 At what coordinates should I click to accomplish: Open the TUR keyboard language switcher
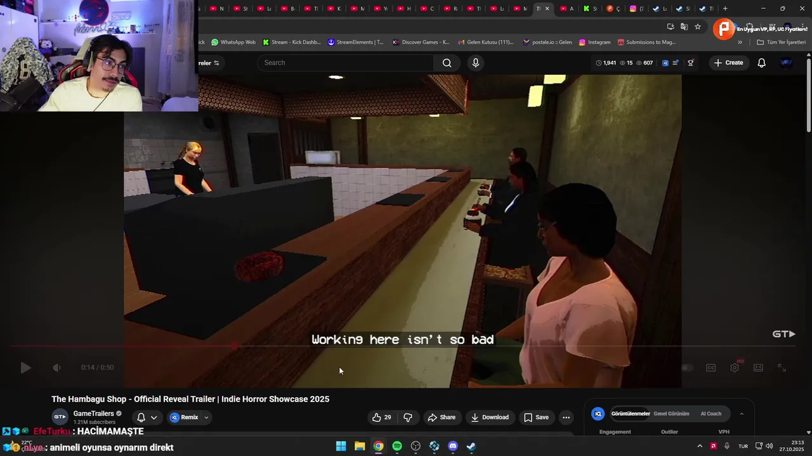[743, 446]
